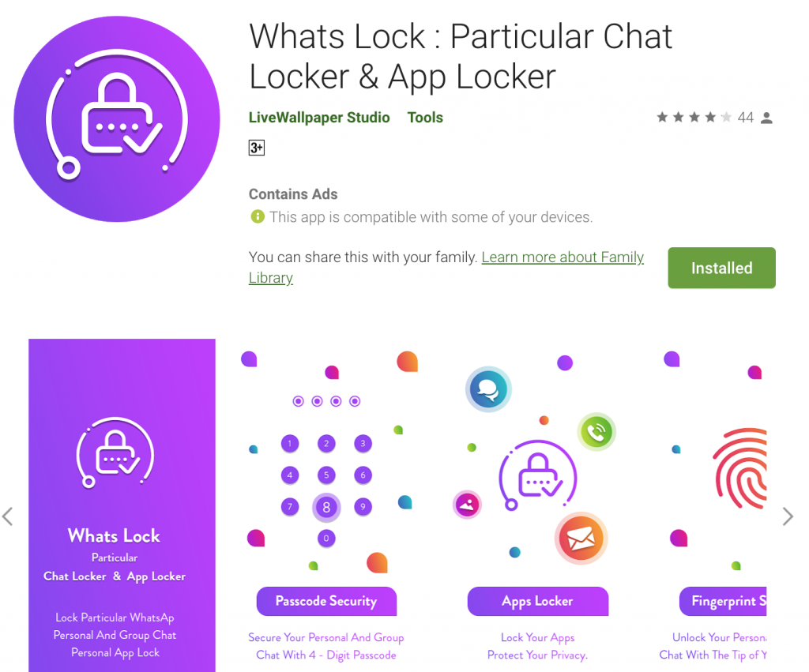Click the 3+ content rating badge
This screenshot has width=809, height=672.
(x=257, y=148)
